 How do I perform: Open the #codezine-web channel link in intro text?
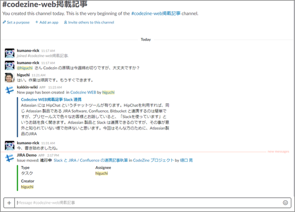156,14
